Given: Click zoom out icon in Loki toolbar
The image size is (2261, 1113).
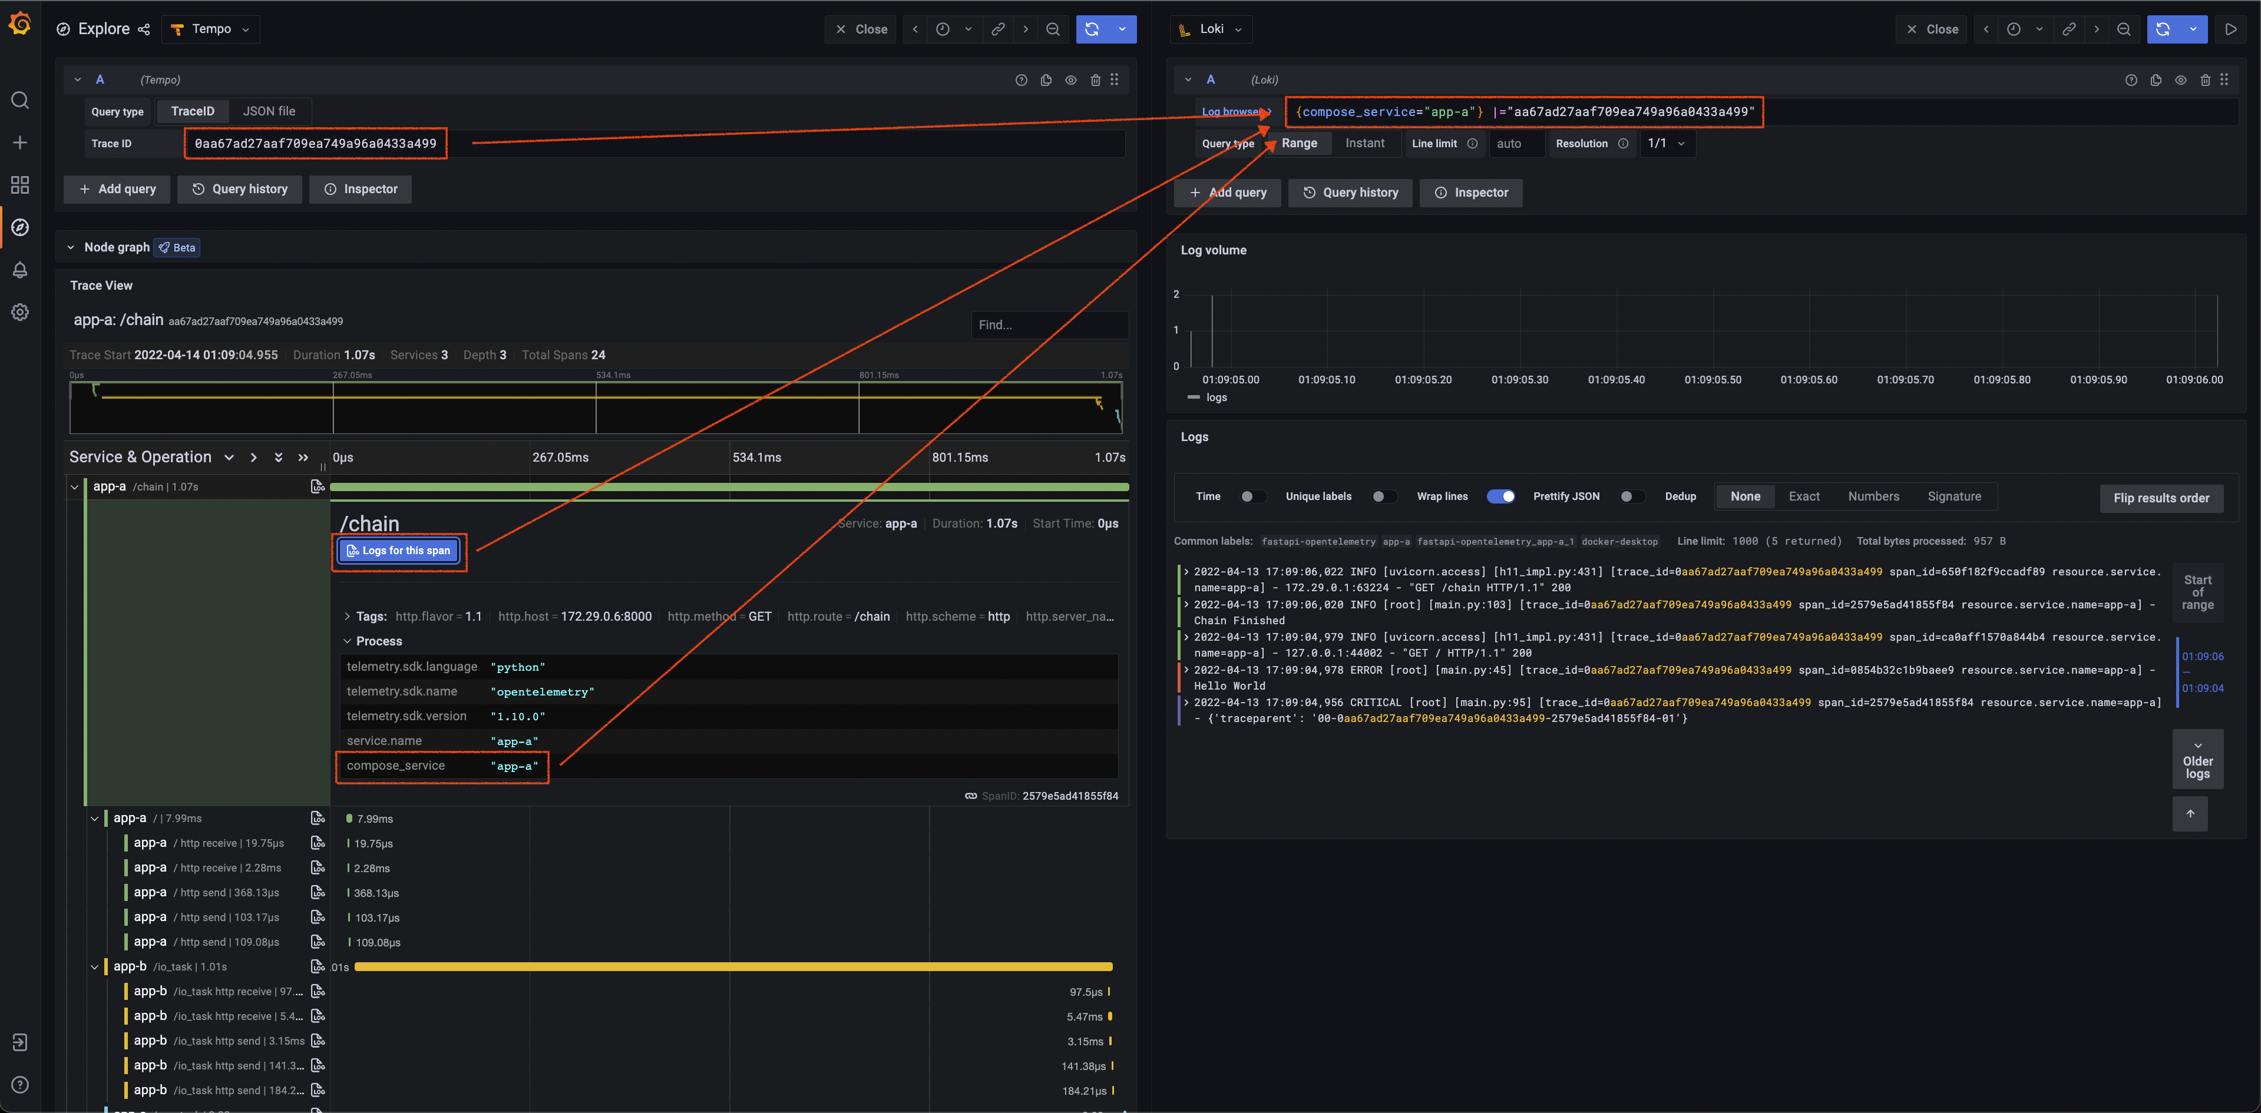Looking at the screenshot, I should 2123,29.
